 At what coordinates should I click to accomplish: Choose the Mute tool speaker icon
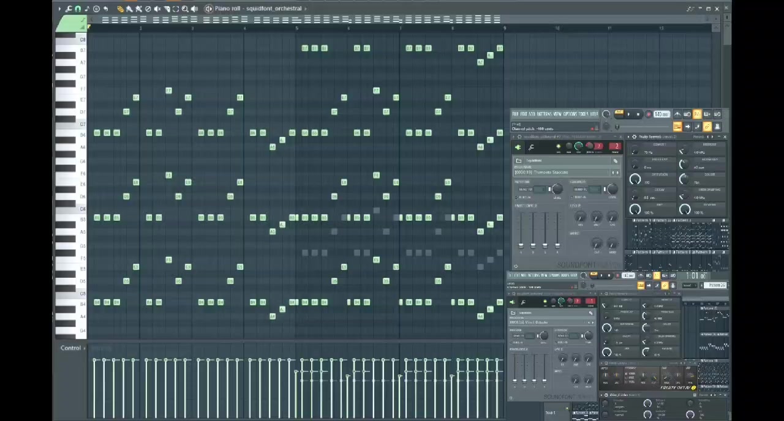tap(157, 9)
